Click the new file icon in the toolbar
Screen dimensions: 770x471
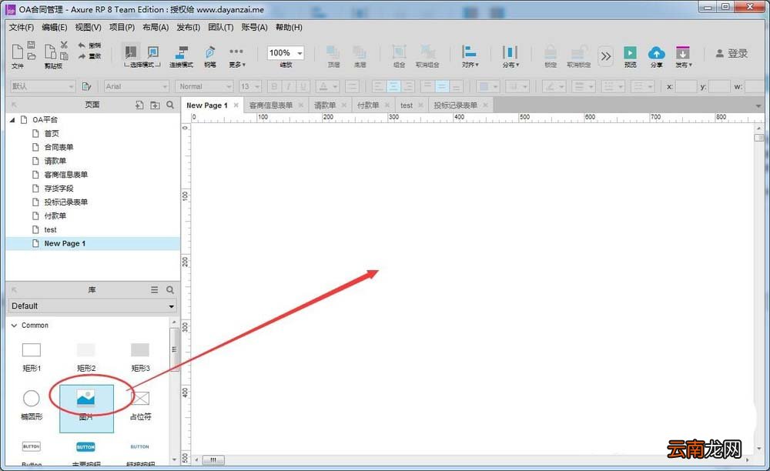click(x=17, y=52)
